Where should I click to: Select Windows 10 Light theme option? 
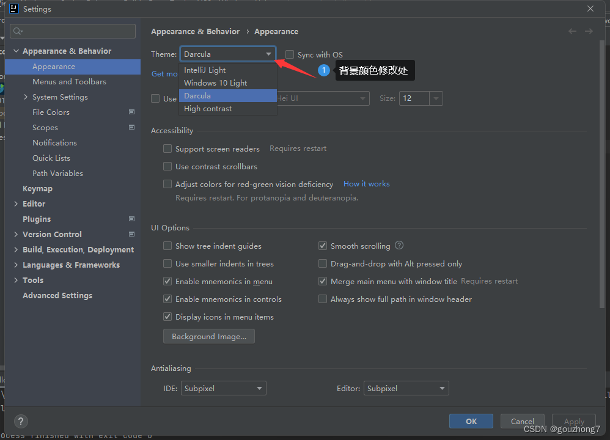point(228,83)
